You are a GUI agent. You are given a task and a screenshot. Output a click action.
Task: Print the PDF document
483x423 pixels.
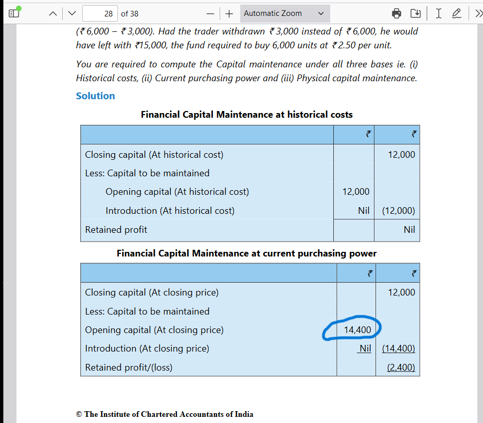pyautogui.click(x=397, y=13)
